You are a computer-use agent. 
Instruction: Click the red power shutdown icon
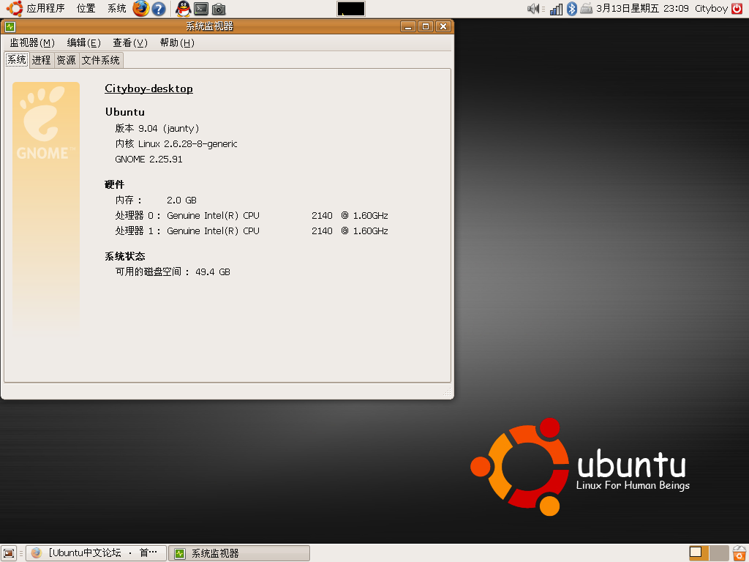(737, 8)
